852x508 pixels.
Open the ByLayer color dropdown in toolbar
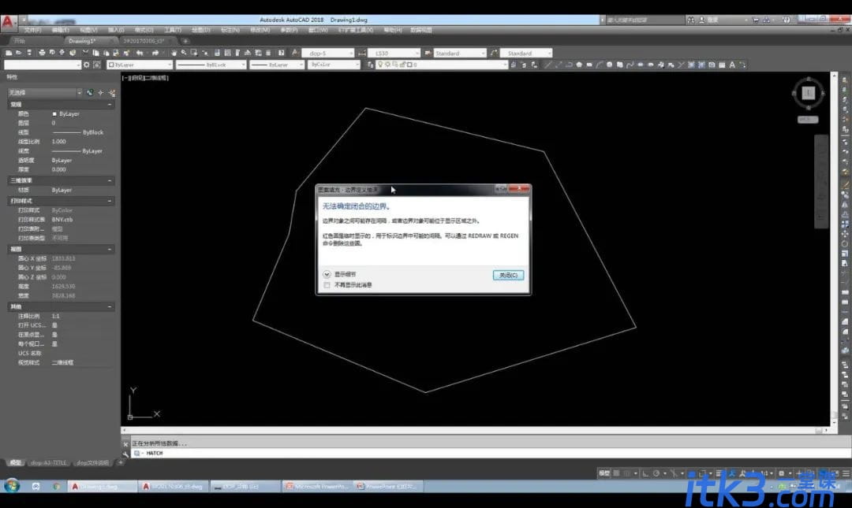point(140,65)
